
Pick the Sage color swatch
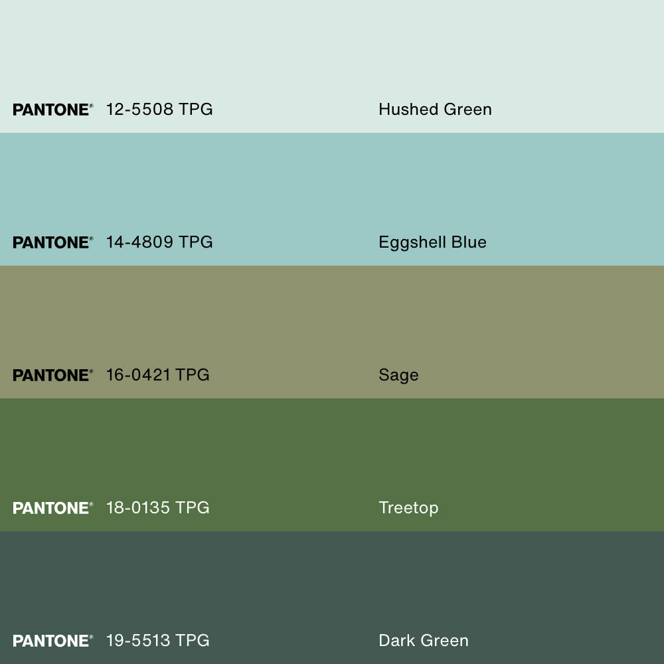(x=332, y=319)
